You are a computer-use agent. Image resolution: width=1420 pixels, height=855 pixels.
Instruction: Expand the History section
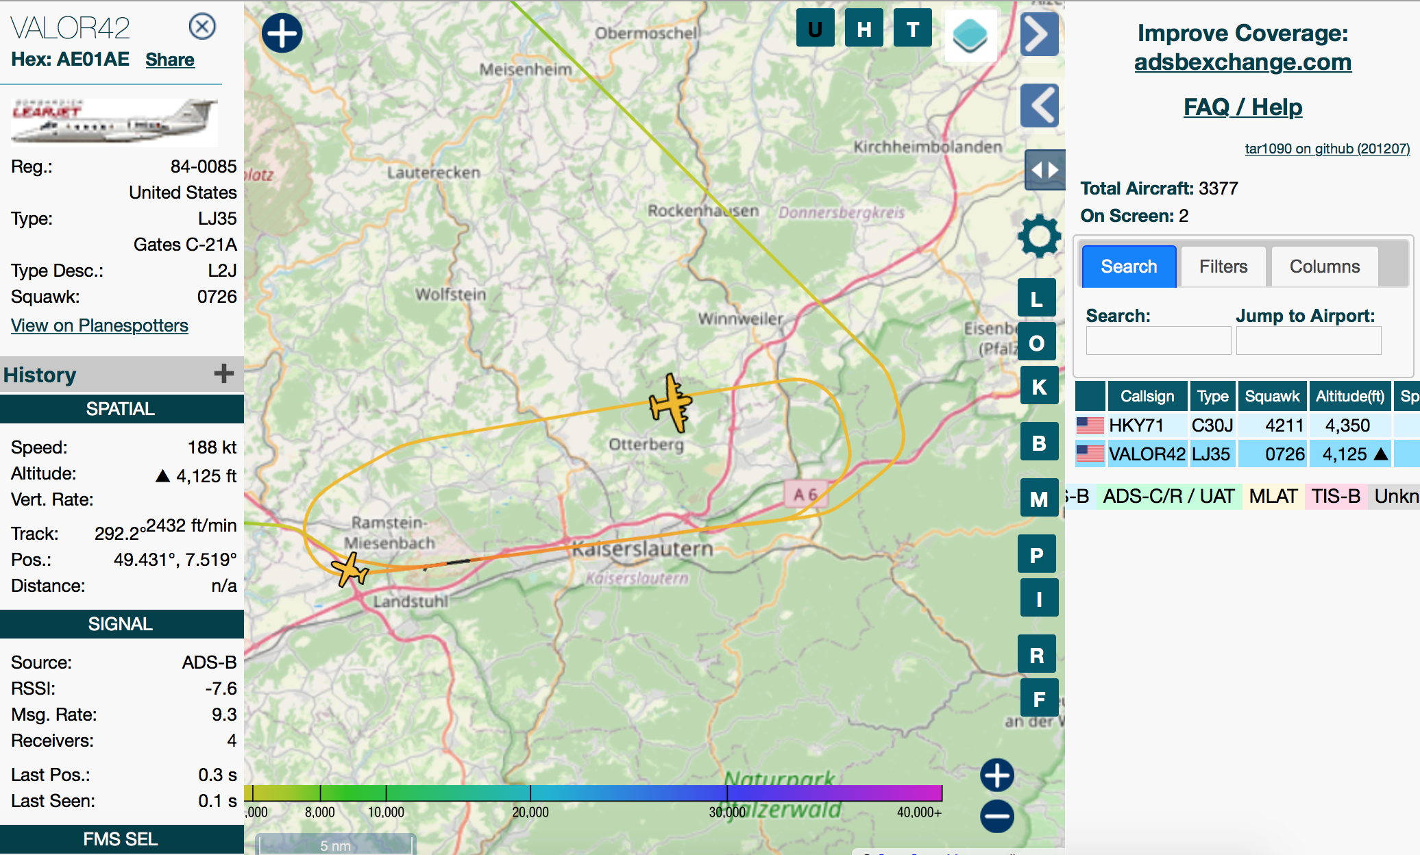pyautogui.click(x=223, y=373)
